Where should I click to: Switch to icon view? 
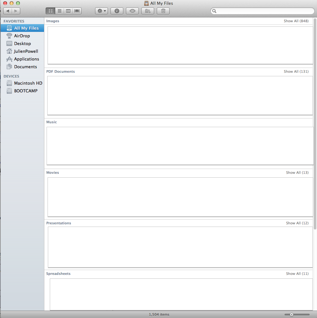tap(50, 11)
